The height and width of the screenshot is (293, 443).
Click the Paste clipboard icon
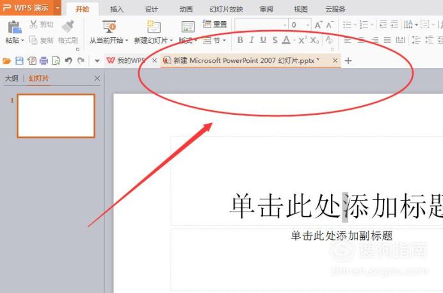pos(14,27)
